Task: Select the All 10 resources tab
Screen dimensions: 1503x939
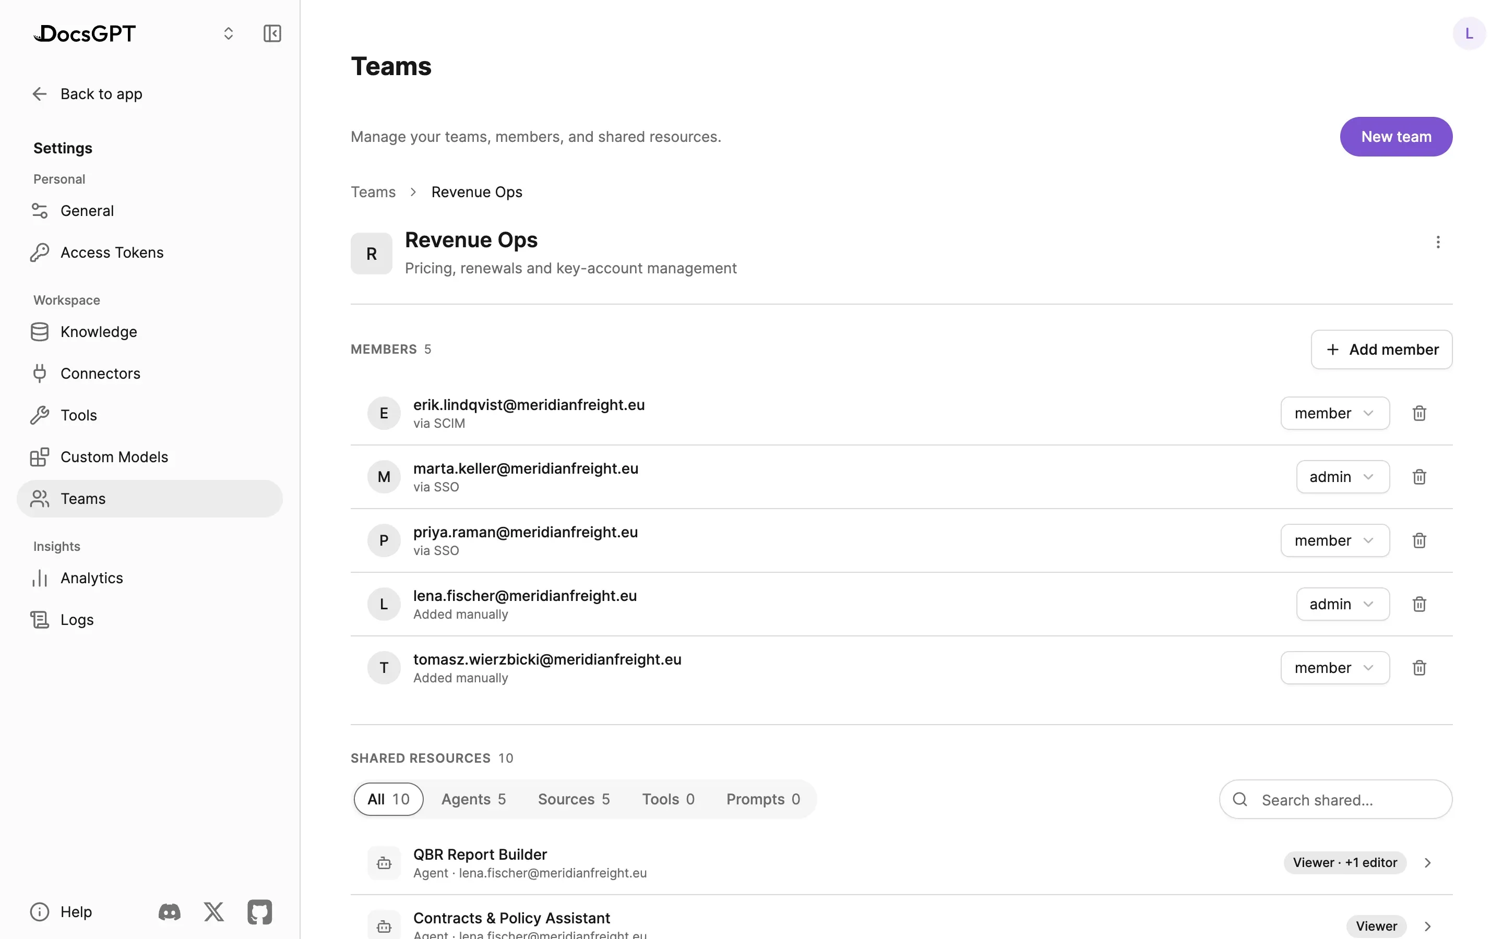Action: [388, 799]
